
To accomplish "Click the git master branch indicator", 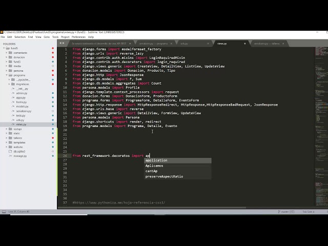I will [x=286, y=212].
